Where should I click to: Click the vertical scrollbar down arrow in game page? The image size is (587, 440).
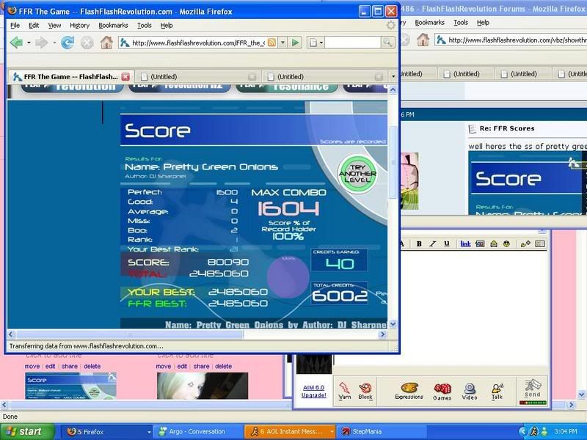tap(393, 324)
